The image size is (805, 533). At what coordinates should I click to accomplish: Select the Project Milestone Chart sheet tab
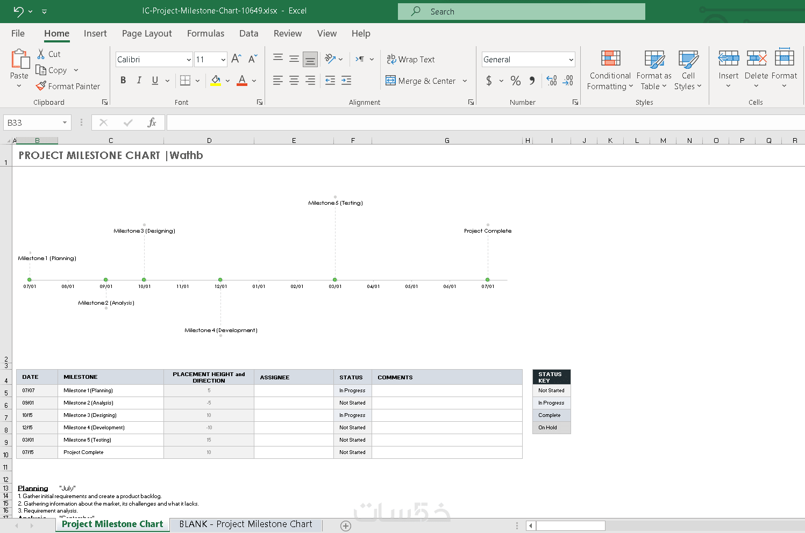[x=112, y=524]
